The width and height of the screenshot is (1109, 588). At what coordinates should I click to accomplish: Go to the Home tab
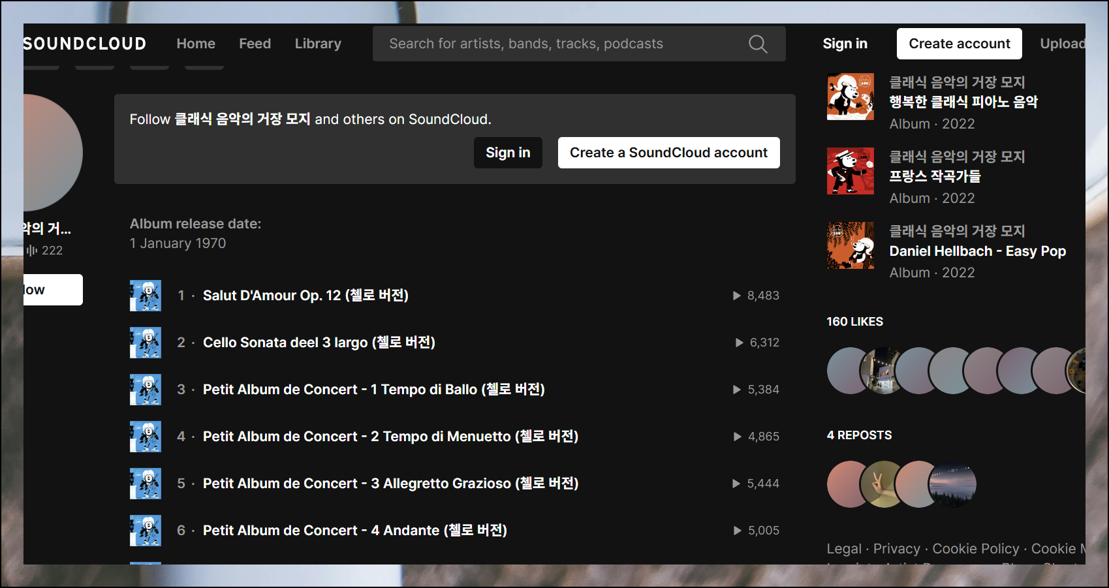tap(196, 44)
